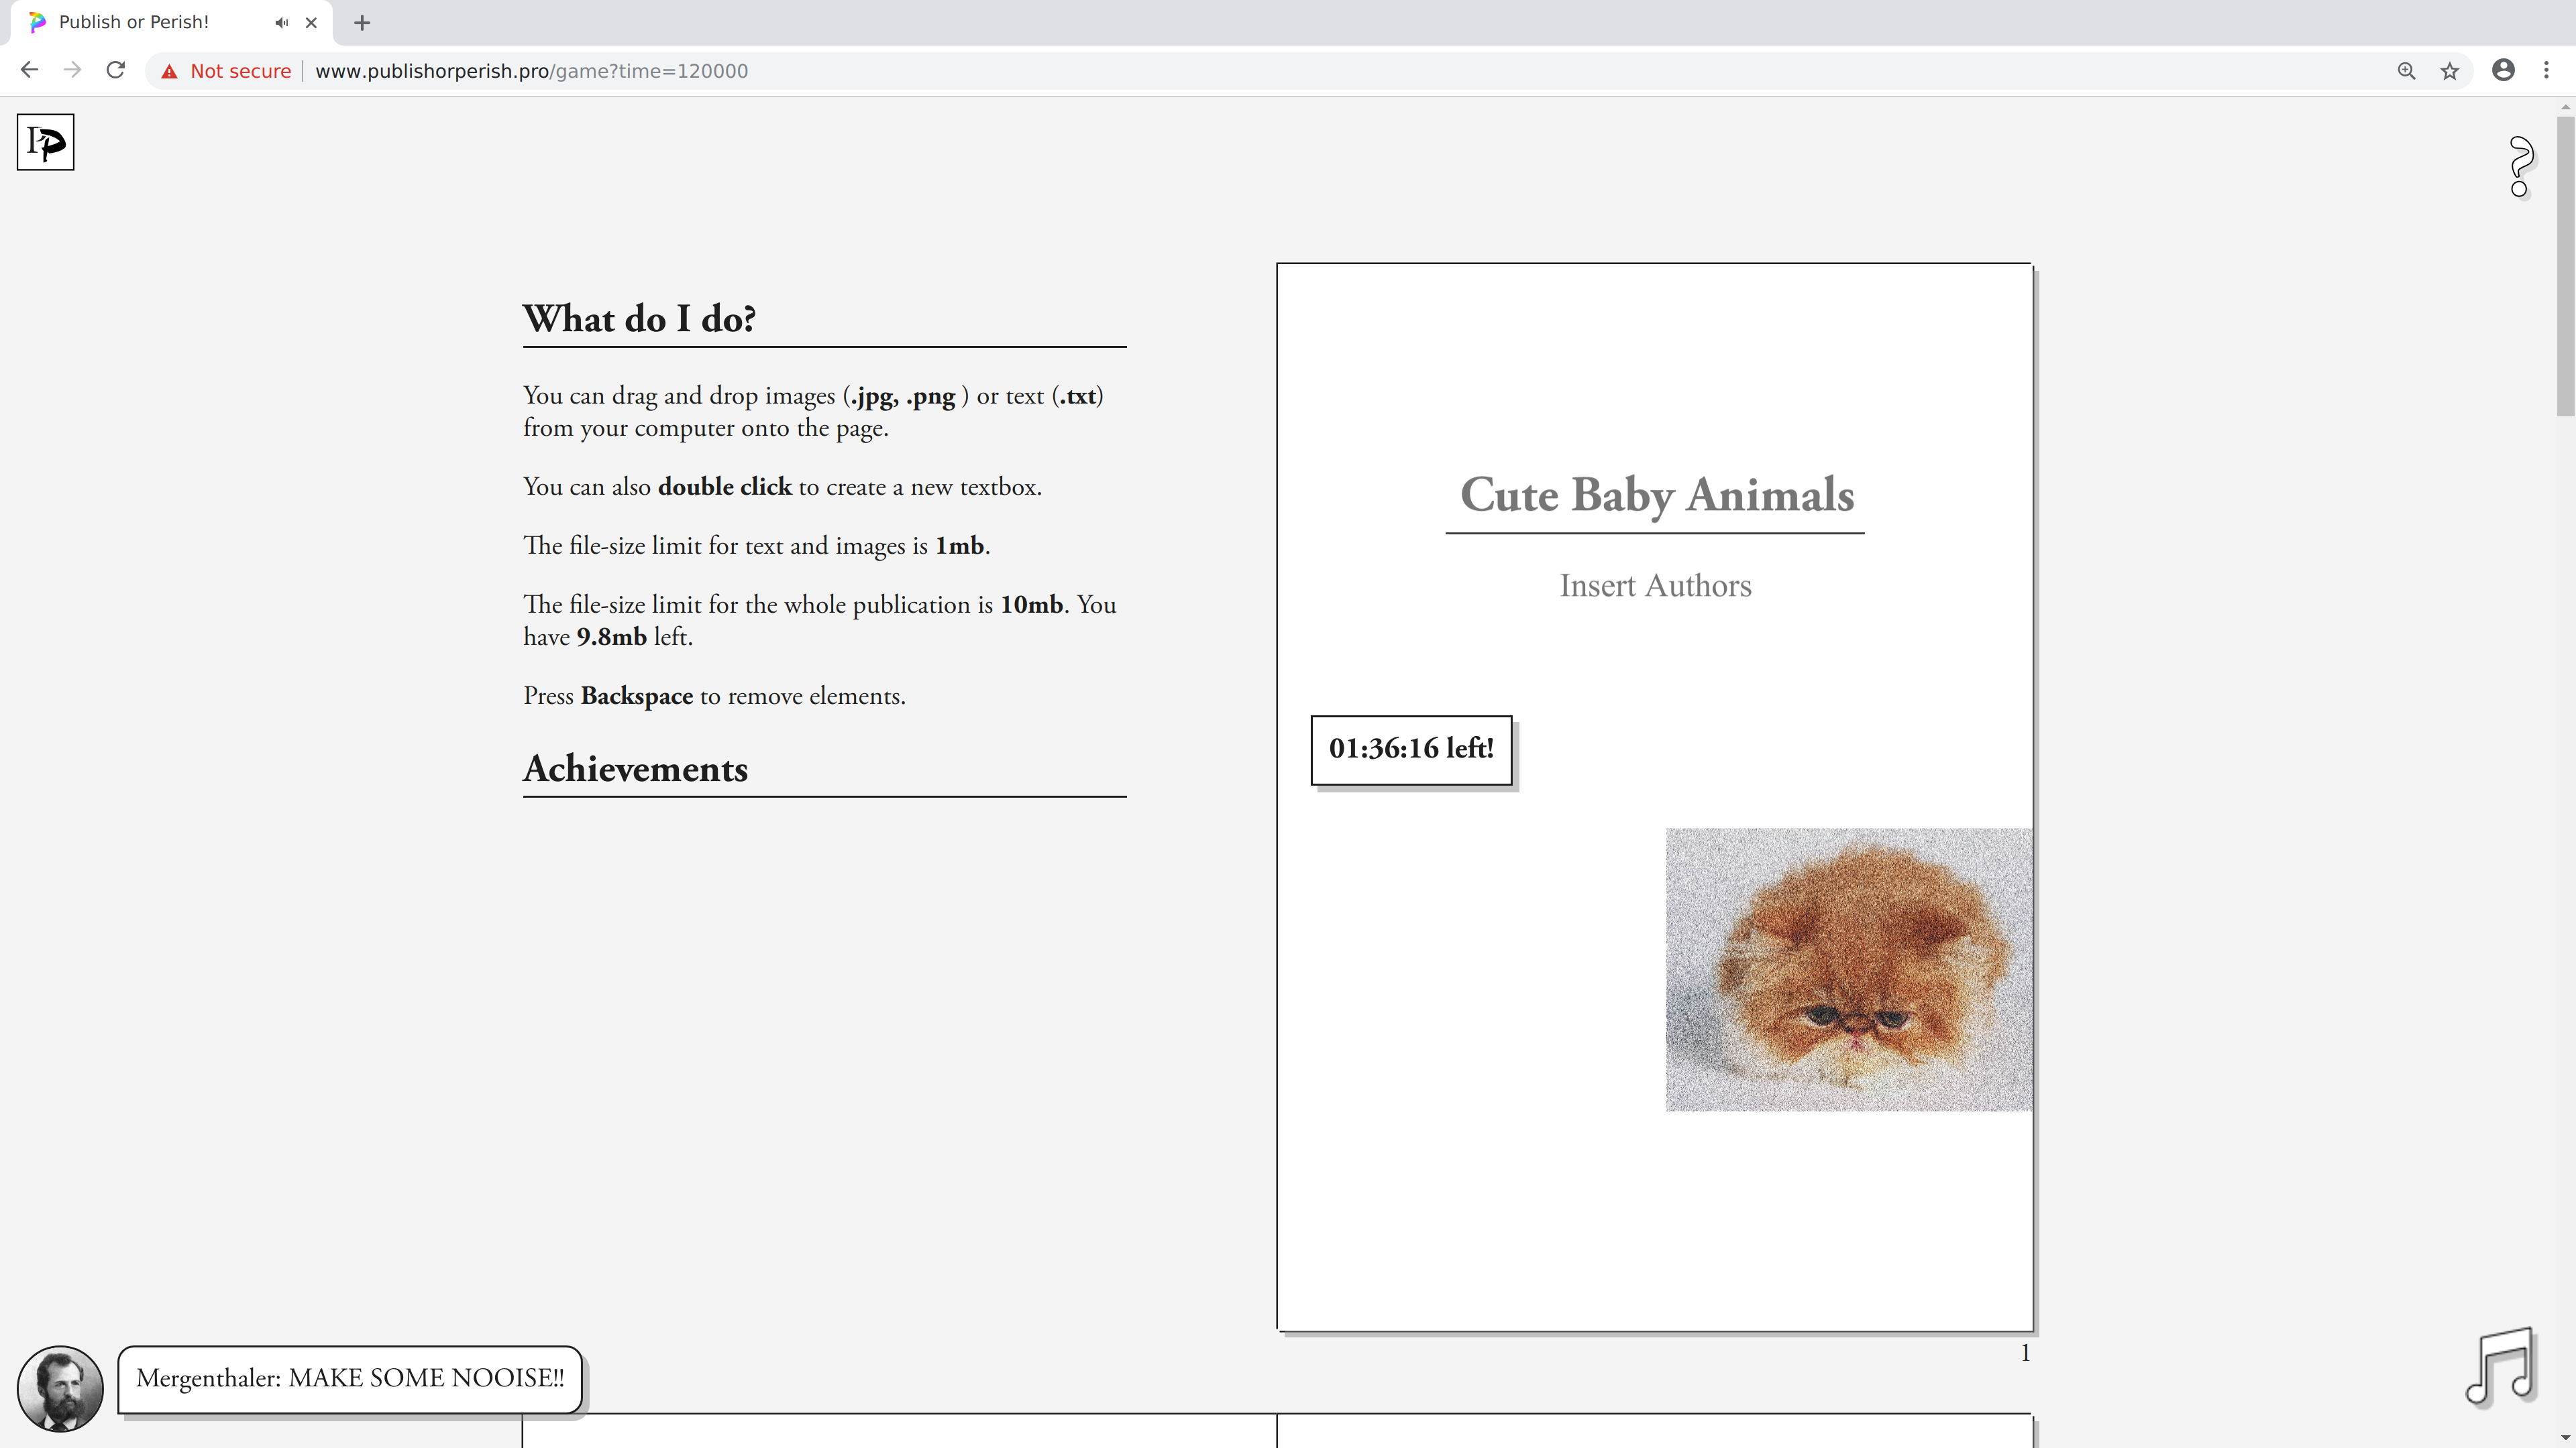Open the Chrome three-dot menu
Image resolution: width=2576 pixels, height=1448 pixels.
(x=2546, y=70)
